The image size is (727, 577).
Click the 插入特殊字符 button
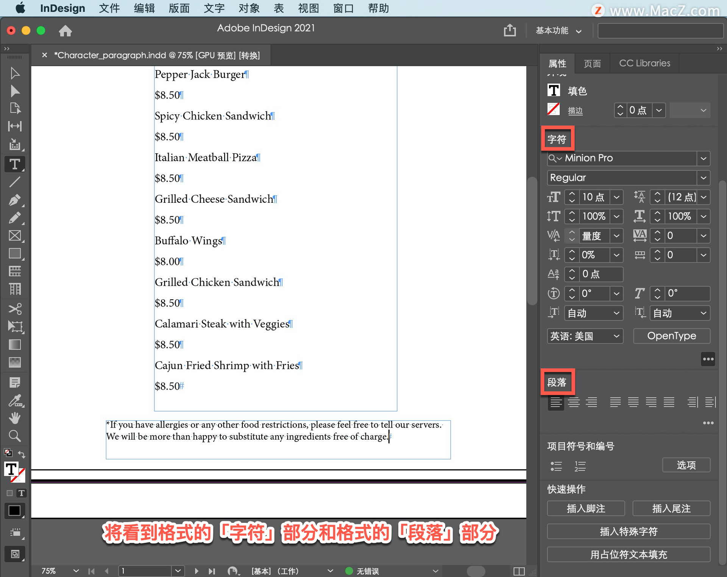pos(629,532)
